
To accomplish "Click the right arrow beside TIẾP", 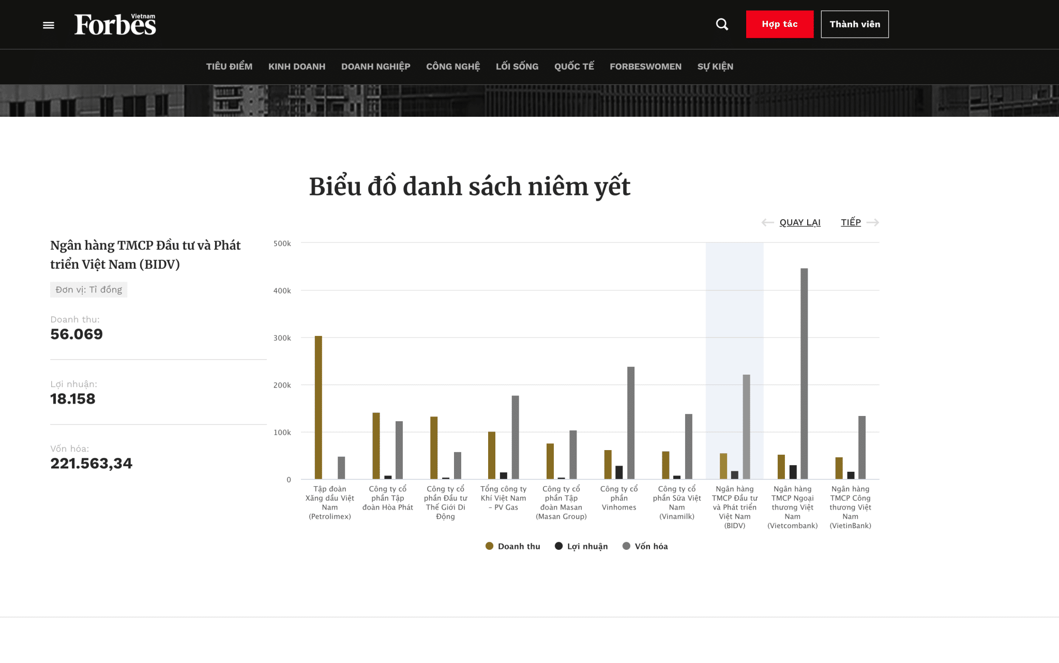I will coord(873,223).
